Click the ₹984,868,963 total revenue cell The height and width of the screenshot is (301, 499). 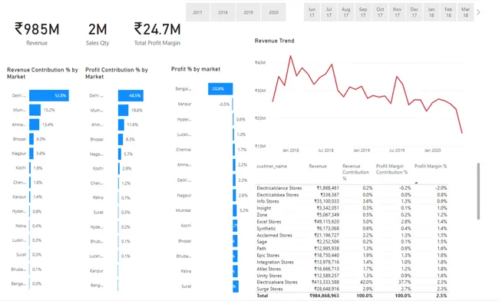coord(324,296)
